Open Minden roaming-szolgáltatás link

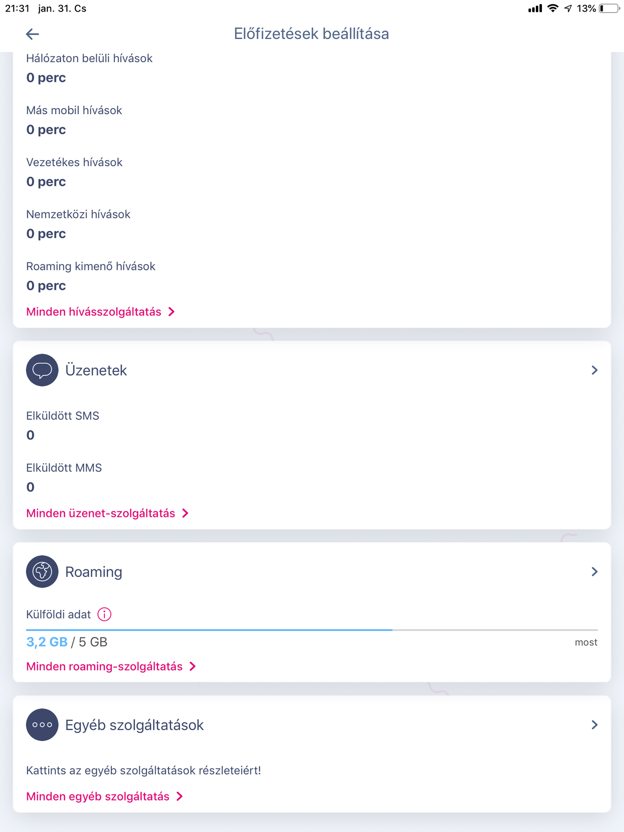click(111, 666)
